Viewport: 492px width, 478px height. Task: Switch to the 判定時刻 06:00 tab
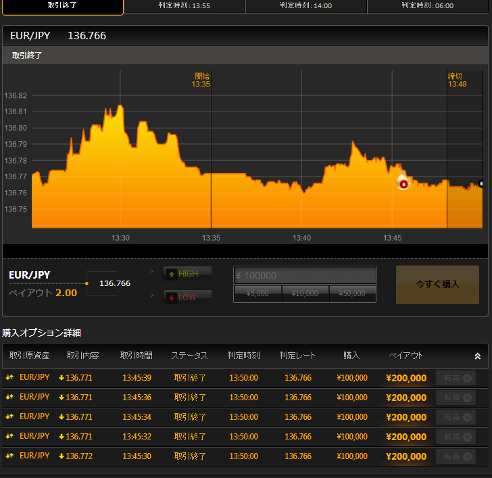428,5
